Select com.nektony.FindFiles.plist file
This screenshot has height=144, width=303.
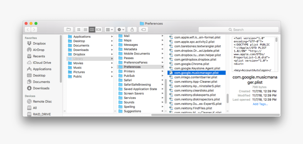click(197, 108)
